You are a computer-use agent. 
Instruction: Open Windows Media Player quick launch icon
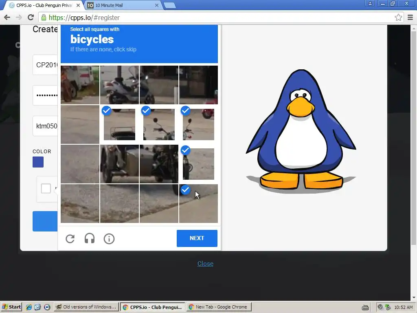[47, 307]
